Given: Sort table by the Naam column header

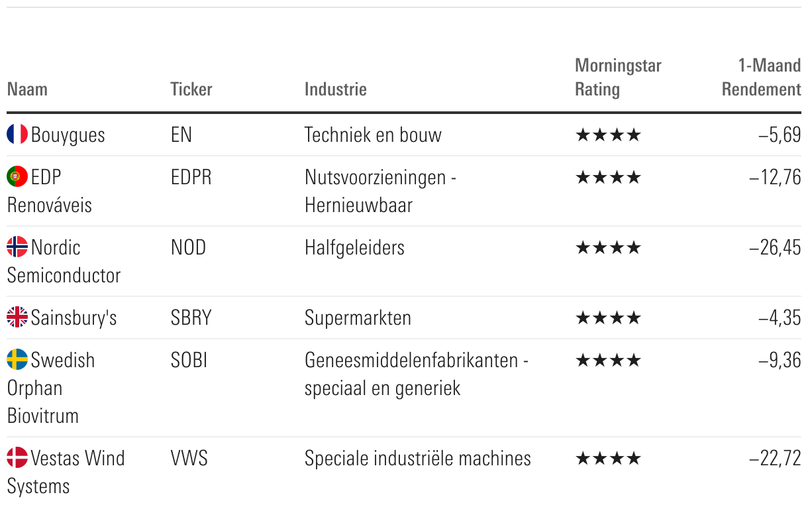Looking at the screenshot, I should tap(27, 89).
